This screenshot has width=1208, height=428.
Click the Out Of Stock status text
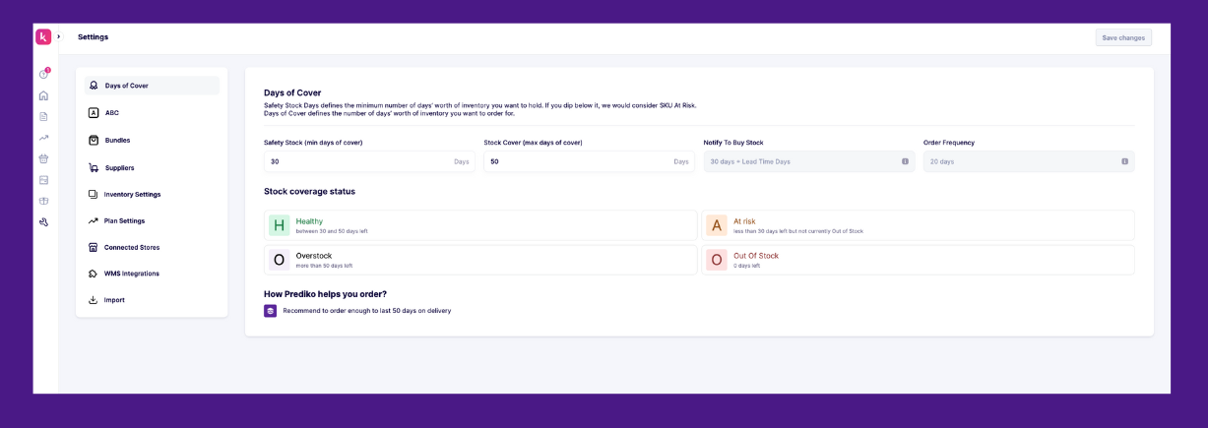[x=756, y=256]
